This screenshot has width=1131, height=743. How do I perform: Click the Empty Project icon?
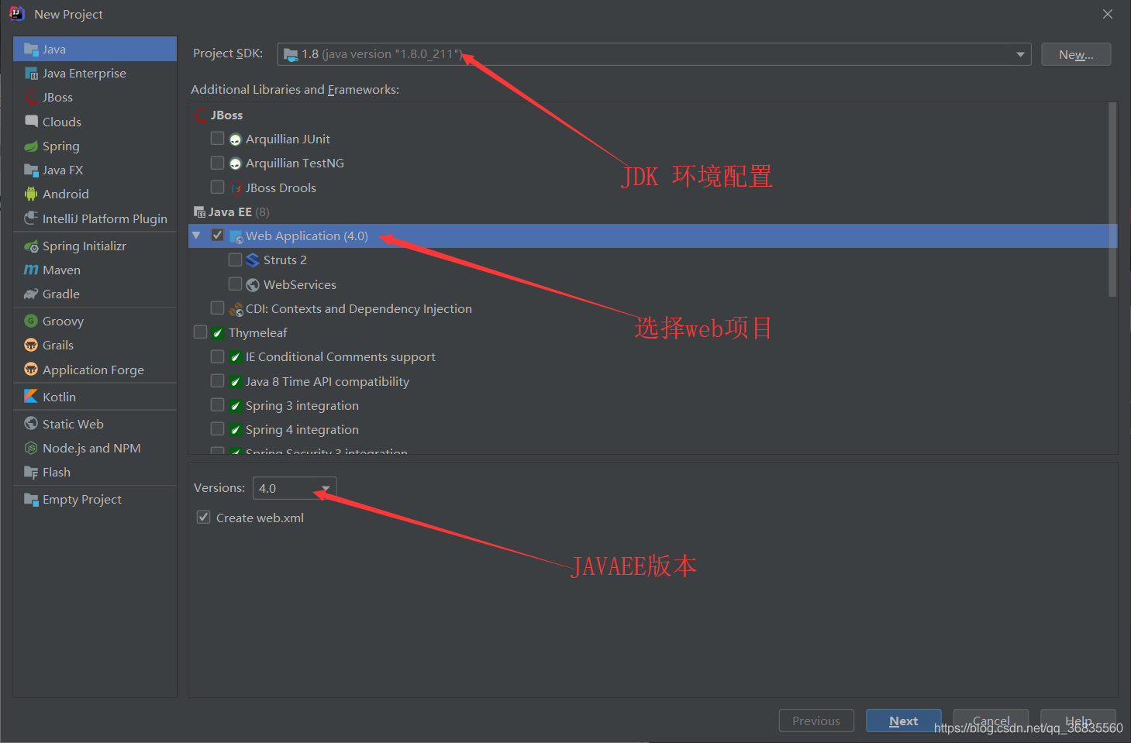(31, 499)
